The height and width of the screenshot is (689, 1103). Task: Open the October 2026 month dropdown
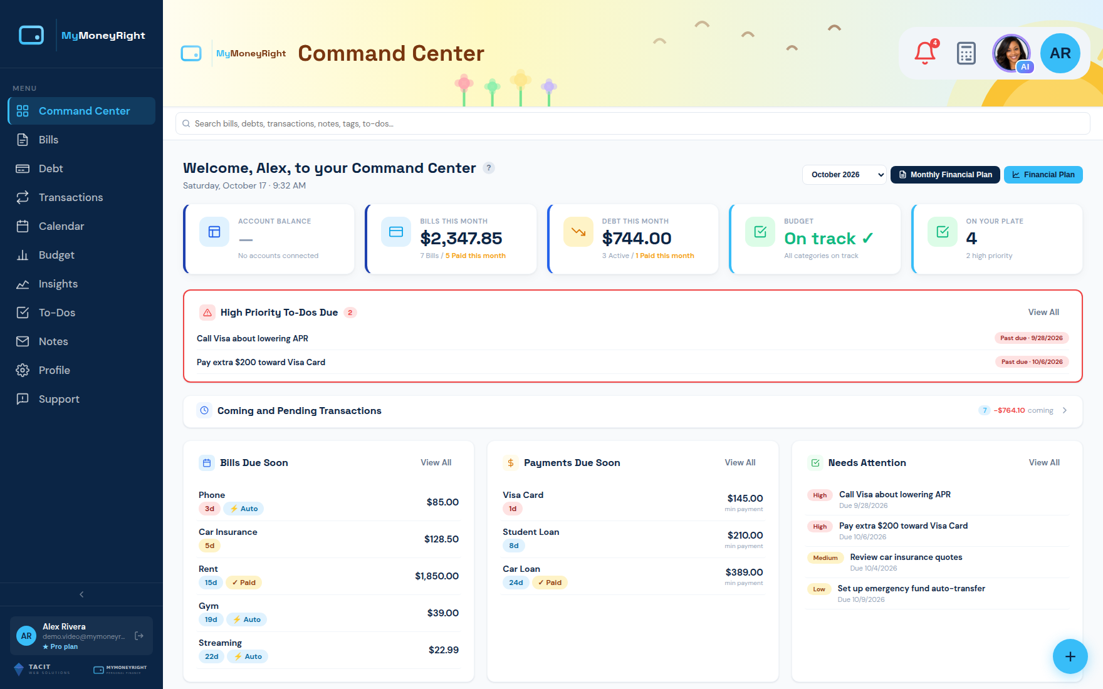[845, 175]
